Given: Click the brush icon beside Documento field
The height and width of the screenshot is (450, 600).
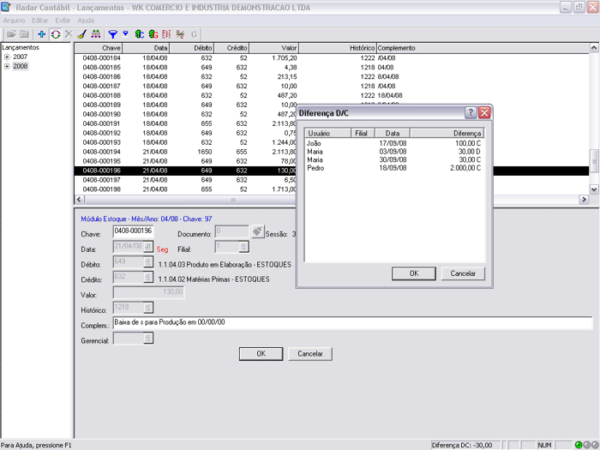Looking at the screenshot, I should pos(257,231).
